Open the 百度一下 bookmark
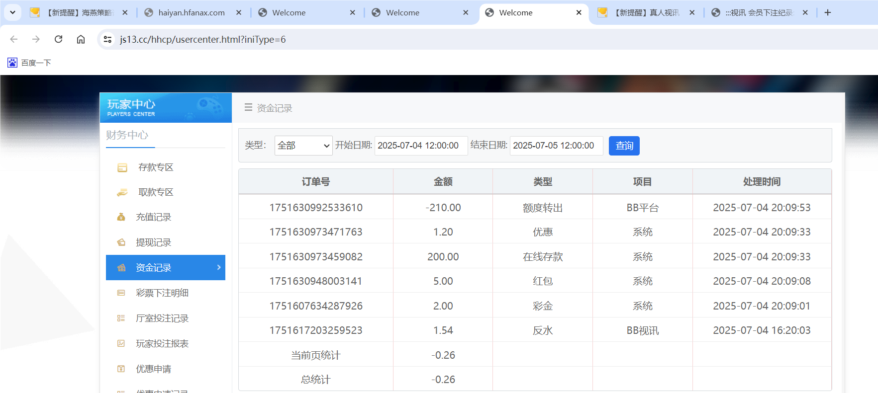 point(29,63)
